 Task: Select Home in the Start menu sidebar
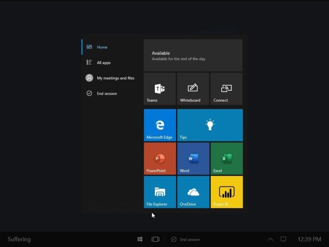coord(102,47)
